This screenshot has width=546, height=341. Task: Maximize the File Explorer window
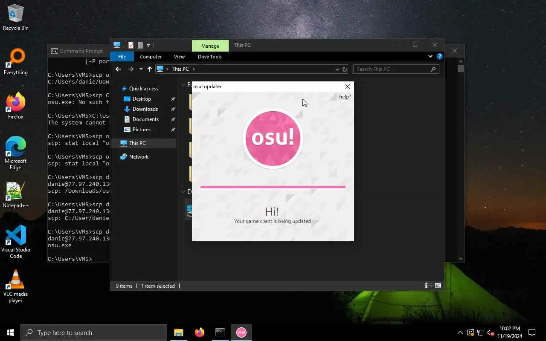coord(415,45)
